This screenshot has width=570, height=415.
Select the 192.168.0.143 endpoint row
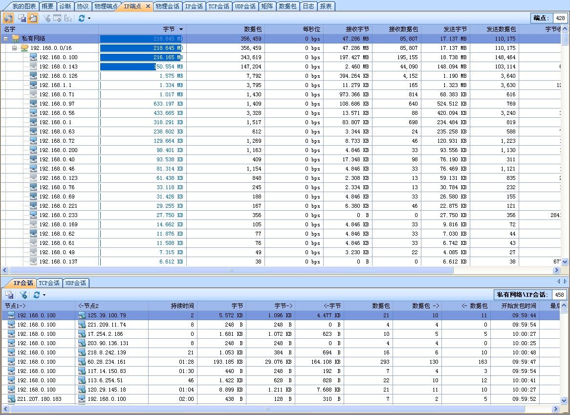coord(58,66)
